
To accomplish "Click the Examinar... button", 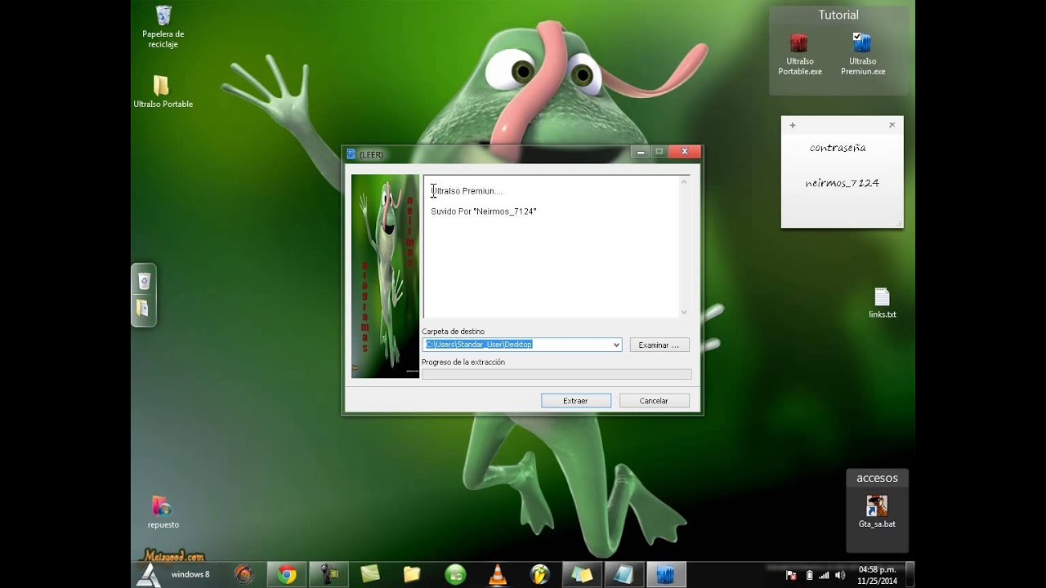I will pos(659,345).
